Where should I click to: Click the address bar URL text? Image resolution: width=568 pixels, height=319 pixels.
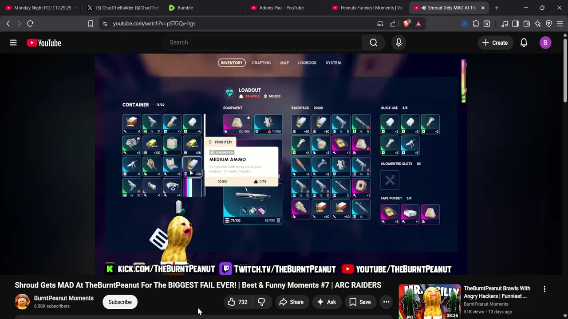click(154, 23)
